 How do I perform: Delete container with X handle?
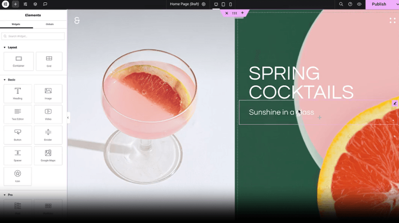click(x=226, y=13)
